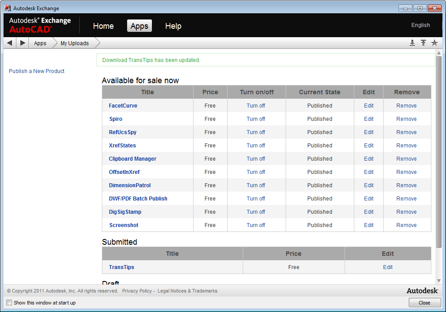Viewport: 446px width, 312px height.
Task: Turn off the FacetCurve app
Action: (256, 106)
